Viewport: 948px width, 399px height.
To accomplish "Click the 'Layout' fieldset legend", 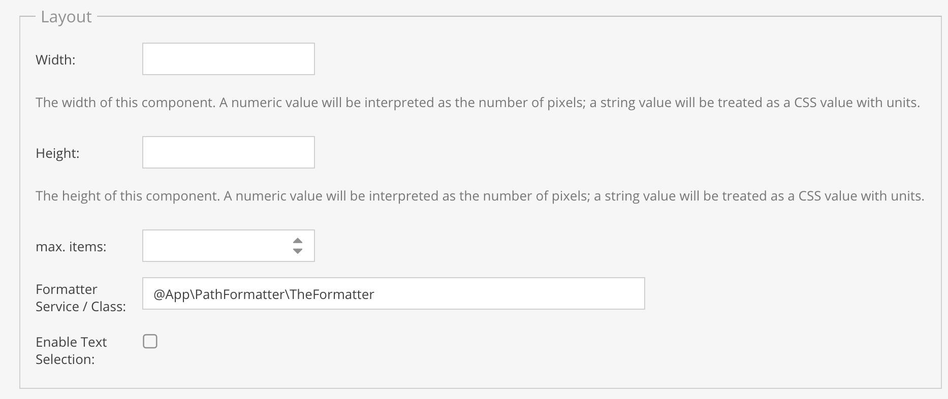I will tap(66, 17).
